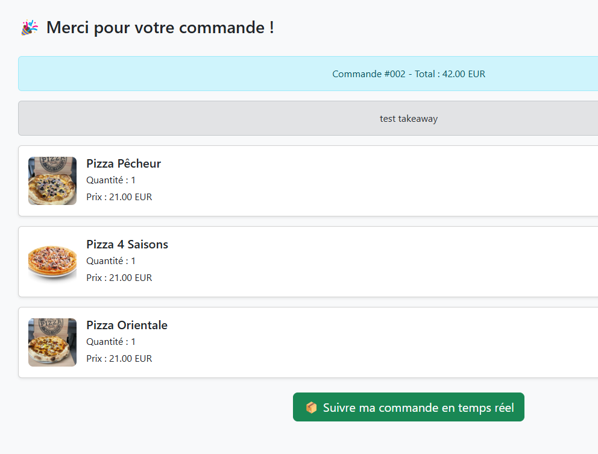
Task: Click the Pizza Pêcheur thumbnail image
Action: click(52, 181)
